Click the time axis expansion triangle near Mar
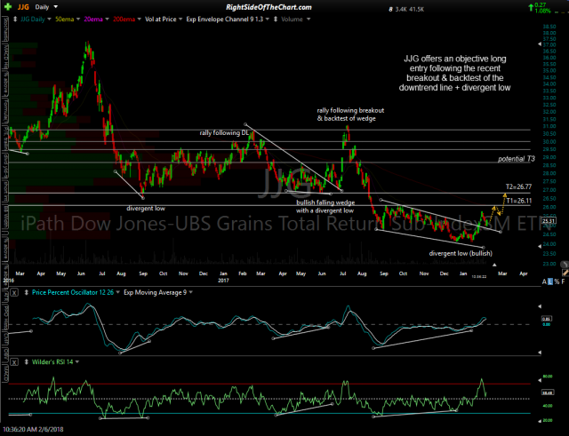Screen dimensions: 569x436 (494, 265)
